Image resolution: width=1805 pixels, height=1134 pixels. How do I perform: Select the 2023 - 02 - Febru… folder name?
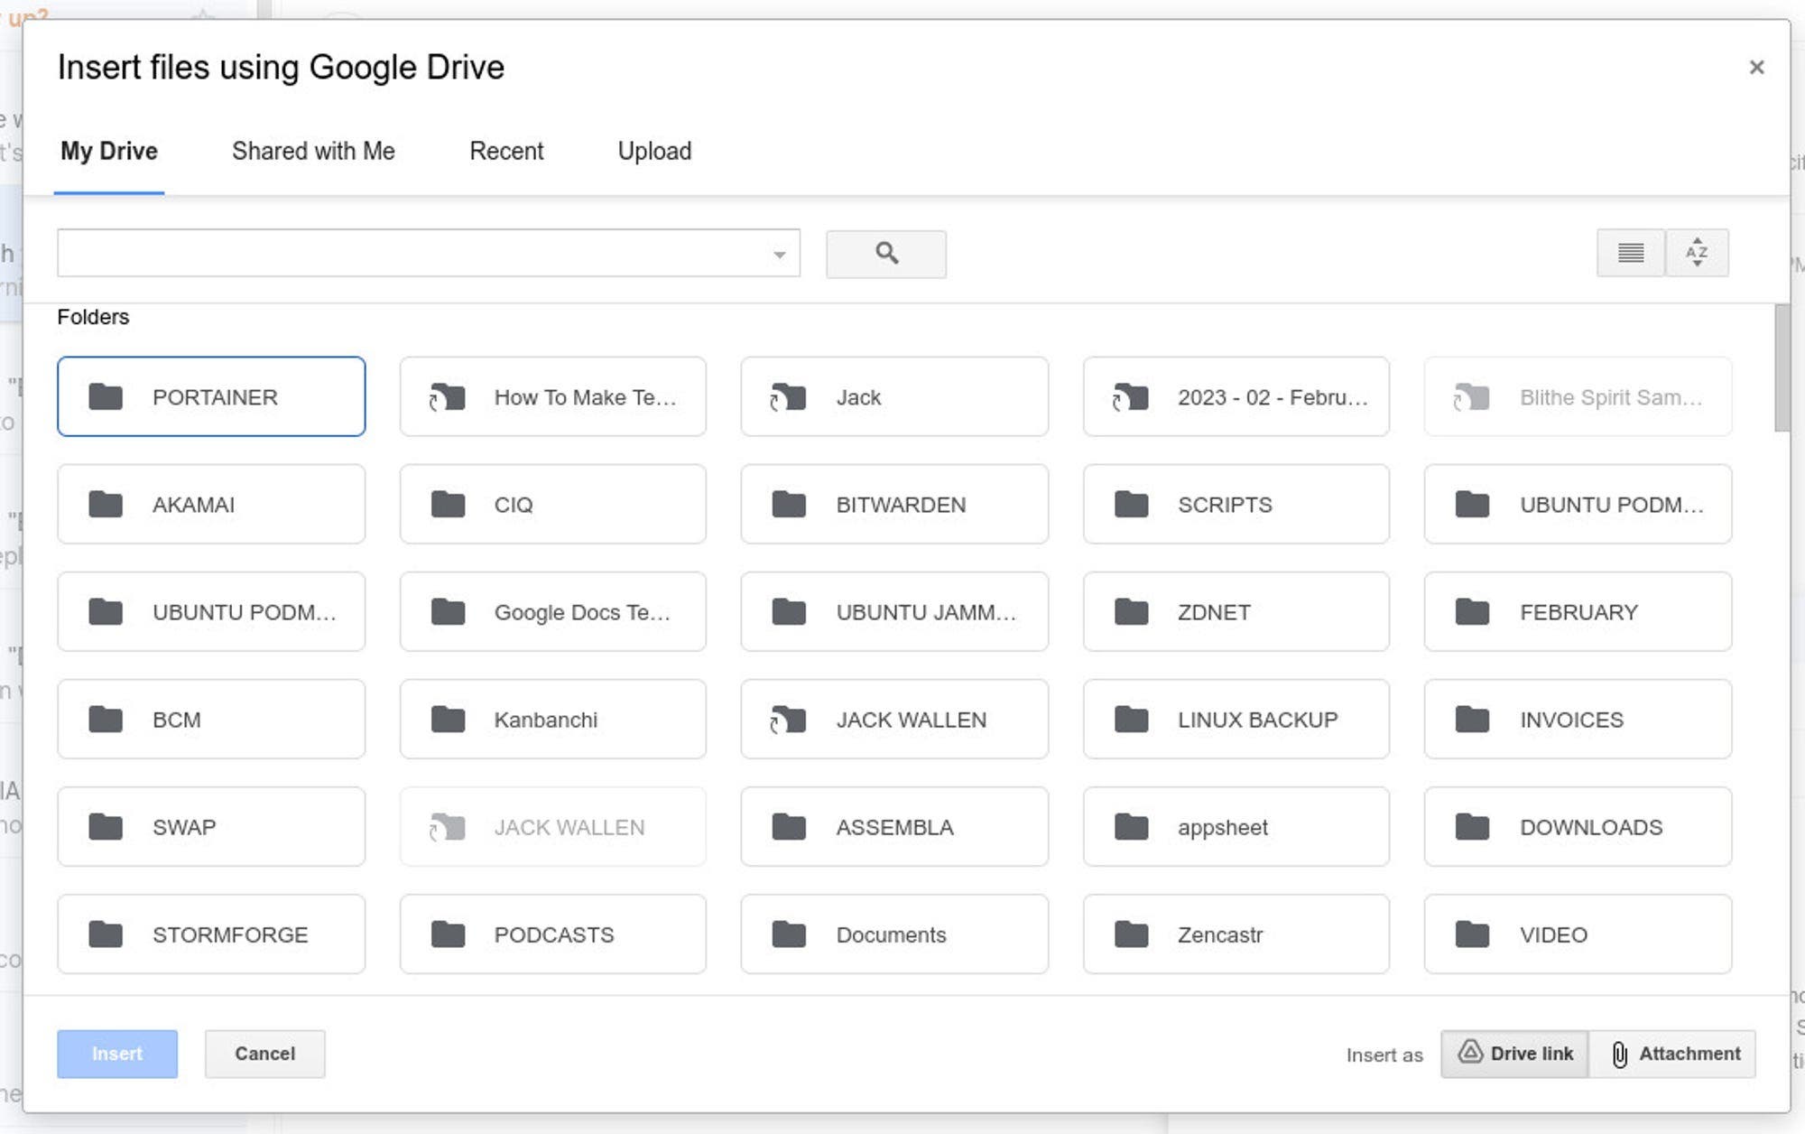[1273, 397]
